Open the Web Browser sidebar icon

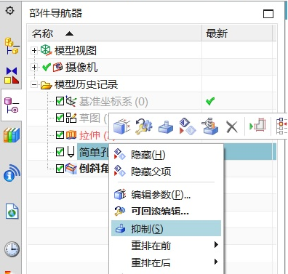[x=12, y=211]
